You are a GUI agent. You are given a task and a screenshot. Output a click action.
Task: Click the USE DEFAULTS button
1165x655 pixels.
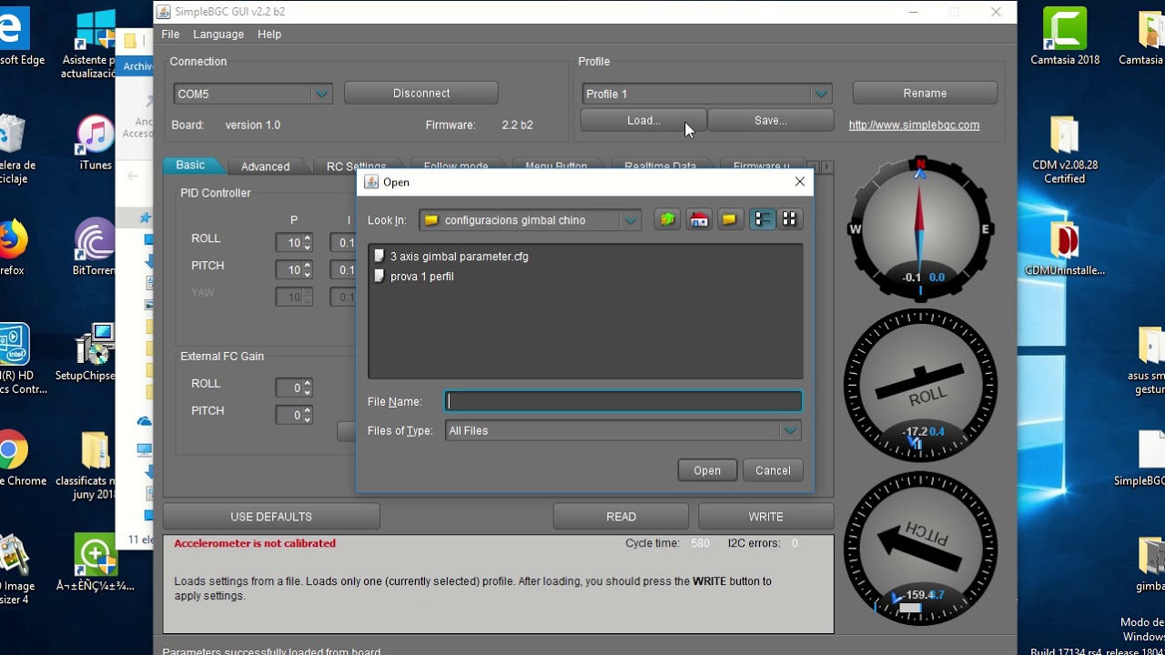tap(271, 517)
